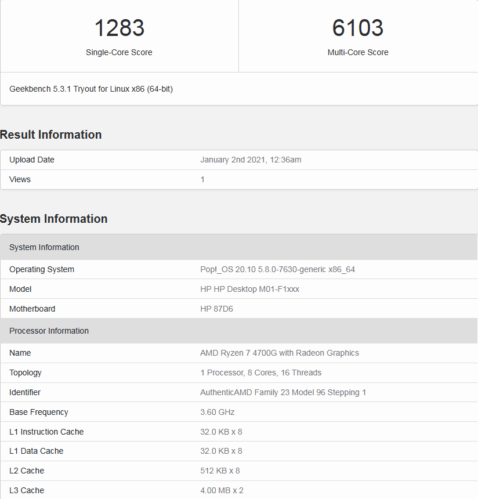Click the 1283 single-core score number
The height and width of the screenshot is (499, 478).
pos(119,28)
